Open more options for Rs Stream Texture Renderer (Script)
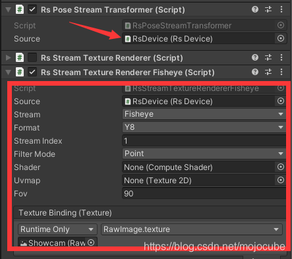 281,57
